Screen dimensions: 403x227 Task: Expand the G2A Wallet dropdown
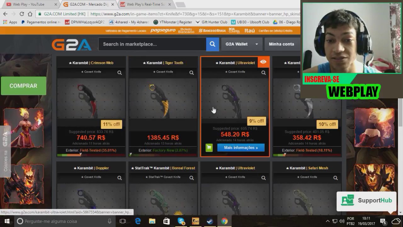point(241,44)
